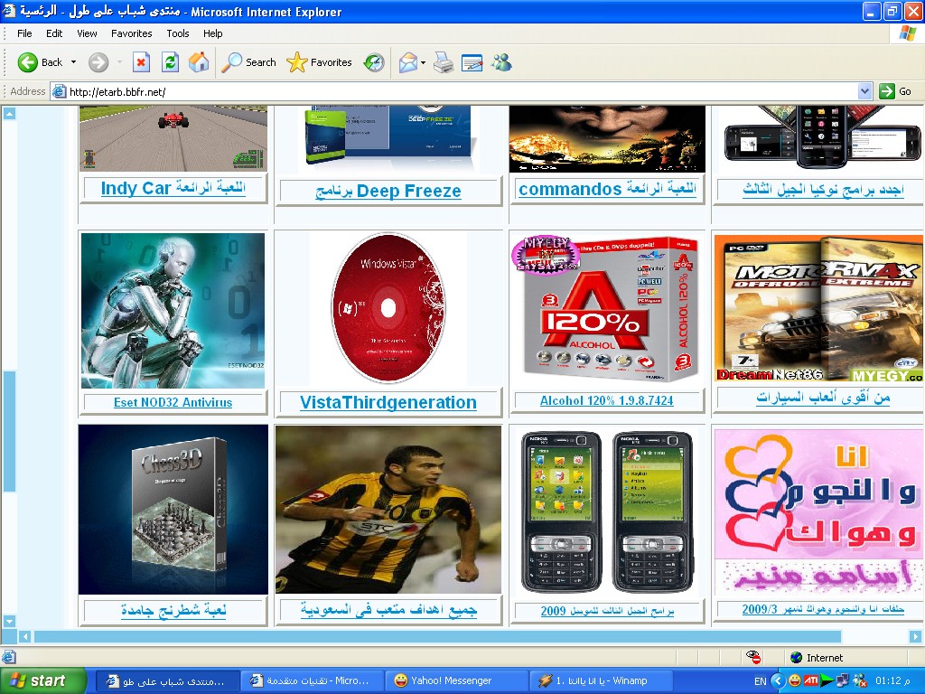
Task: Click the Mail envelope icon
Action: tap(407, 62)
